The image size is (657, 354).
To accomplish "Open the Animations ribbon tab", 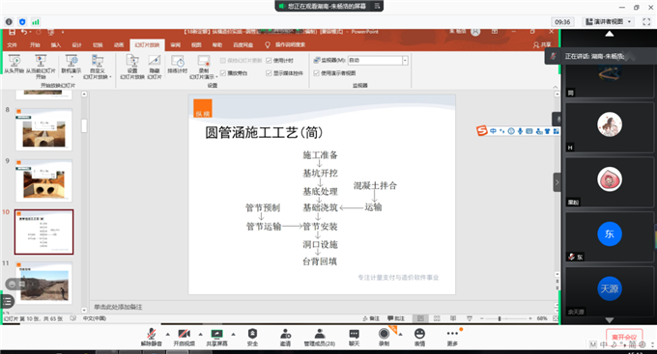I will click(x=119, y=44).
